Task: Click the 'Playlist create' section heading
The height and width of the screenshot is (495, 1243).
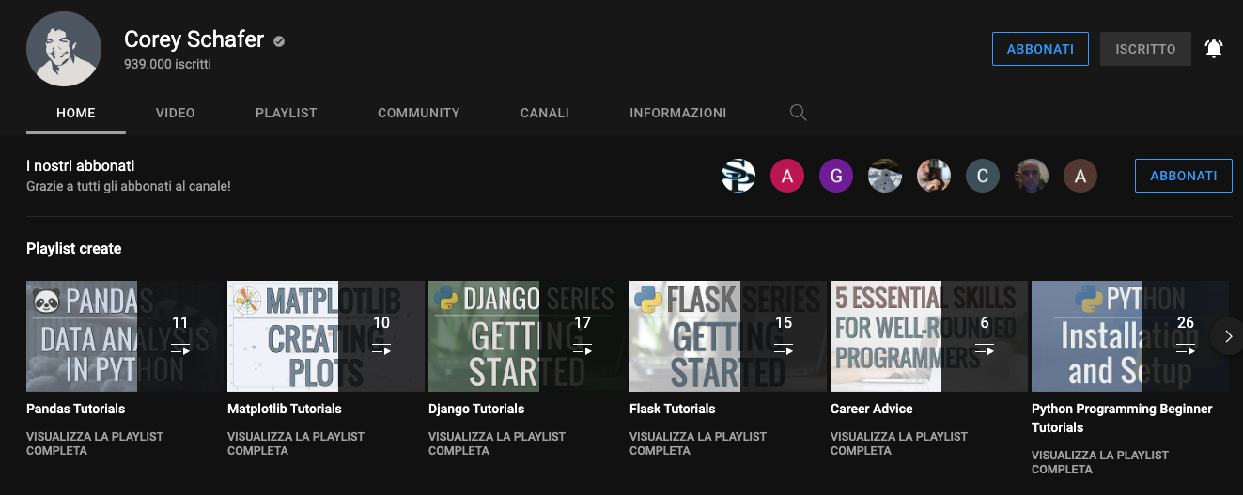Action: point(74,249)
